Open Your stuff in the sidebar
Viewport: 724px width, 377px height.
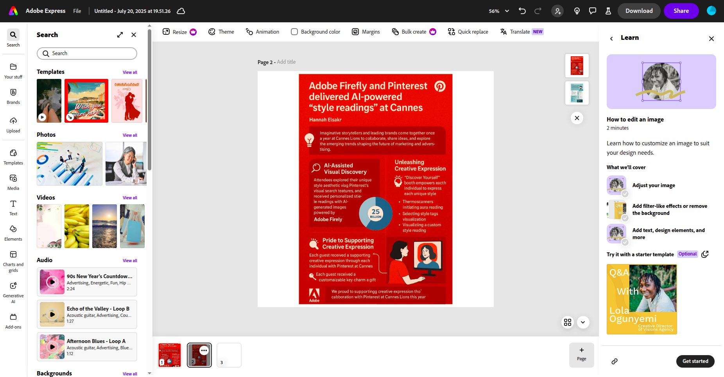(x=13, y=71)
